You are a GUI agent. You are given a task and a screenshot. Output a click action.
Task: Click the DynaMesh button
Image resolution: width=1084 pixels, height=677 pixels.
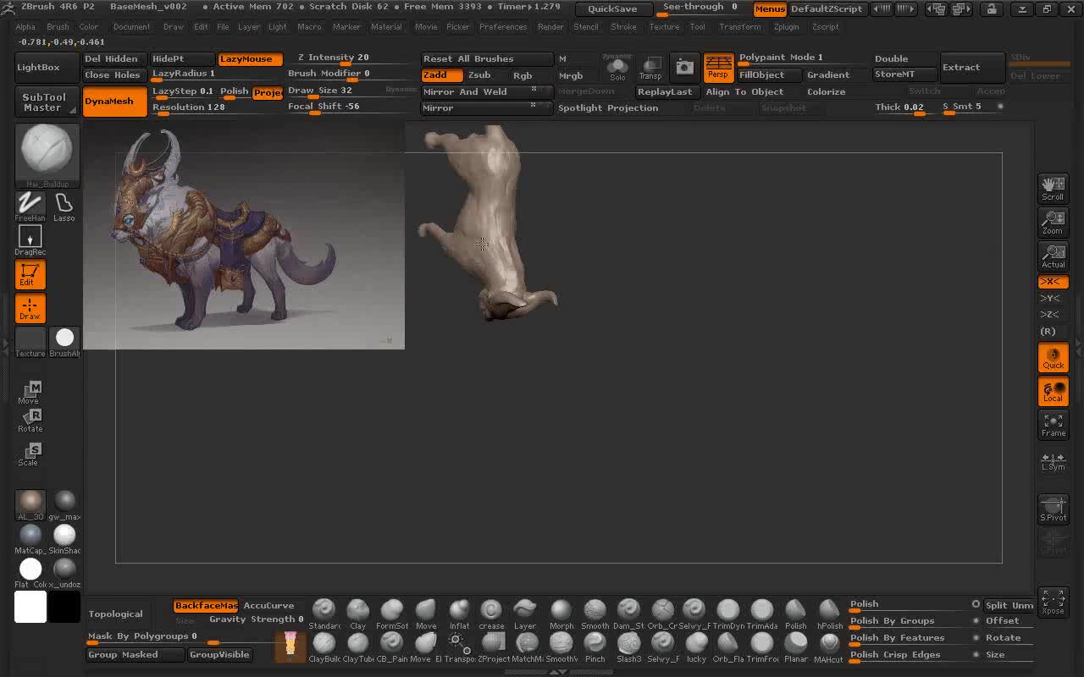click(114, 102)
